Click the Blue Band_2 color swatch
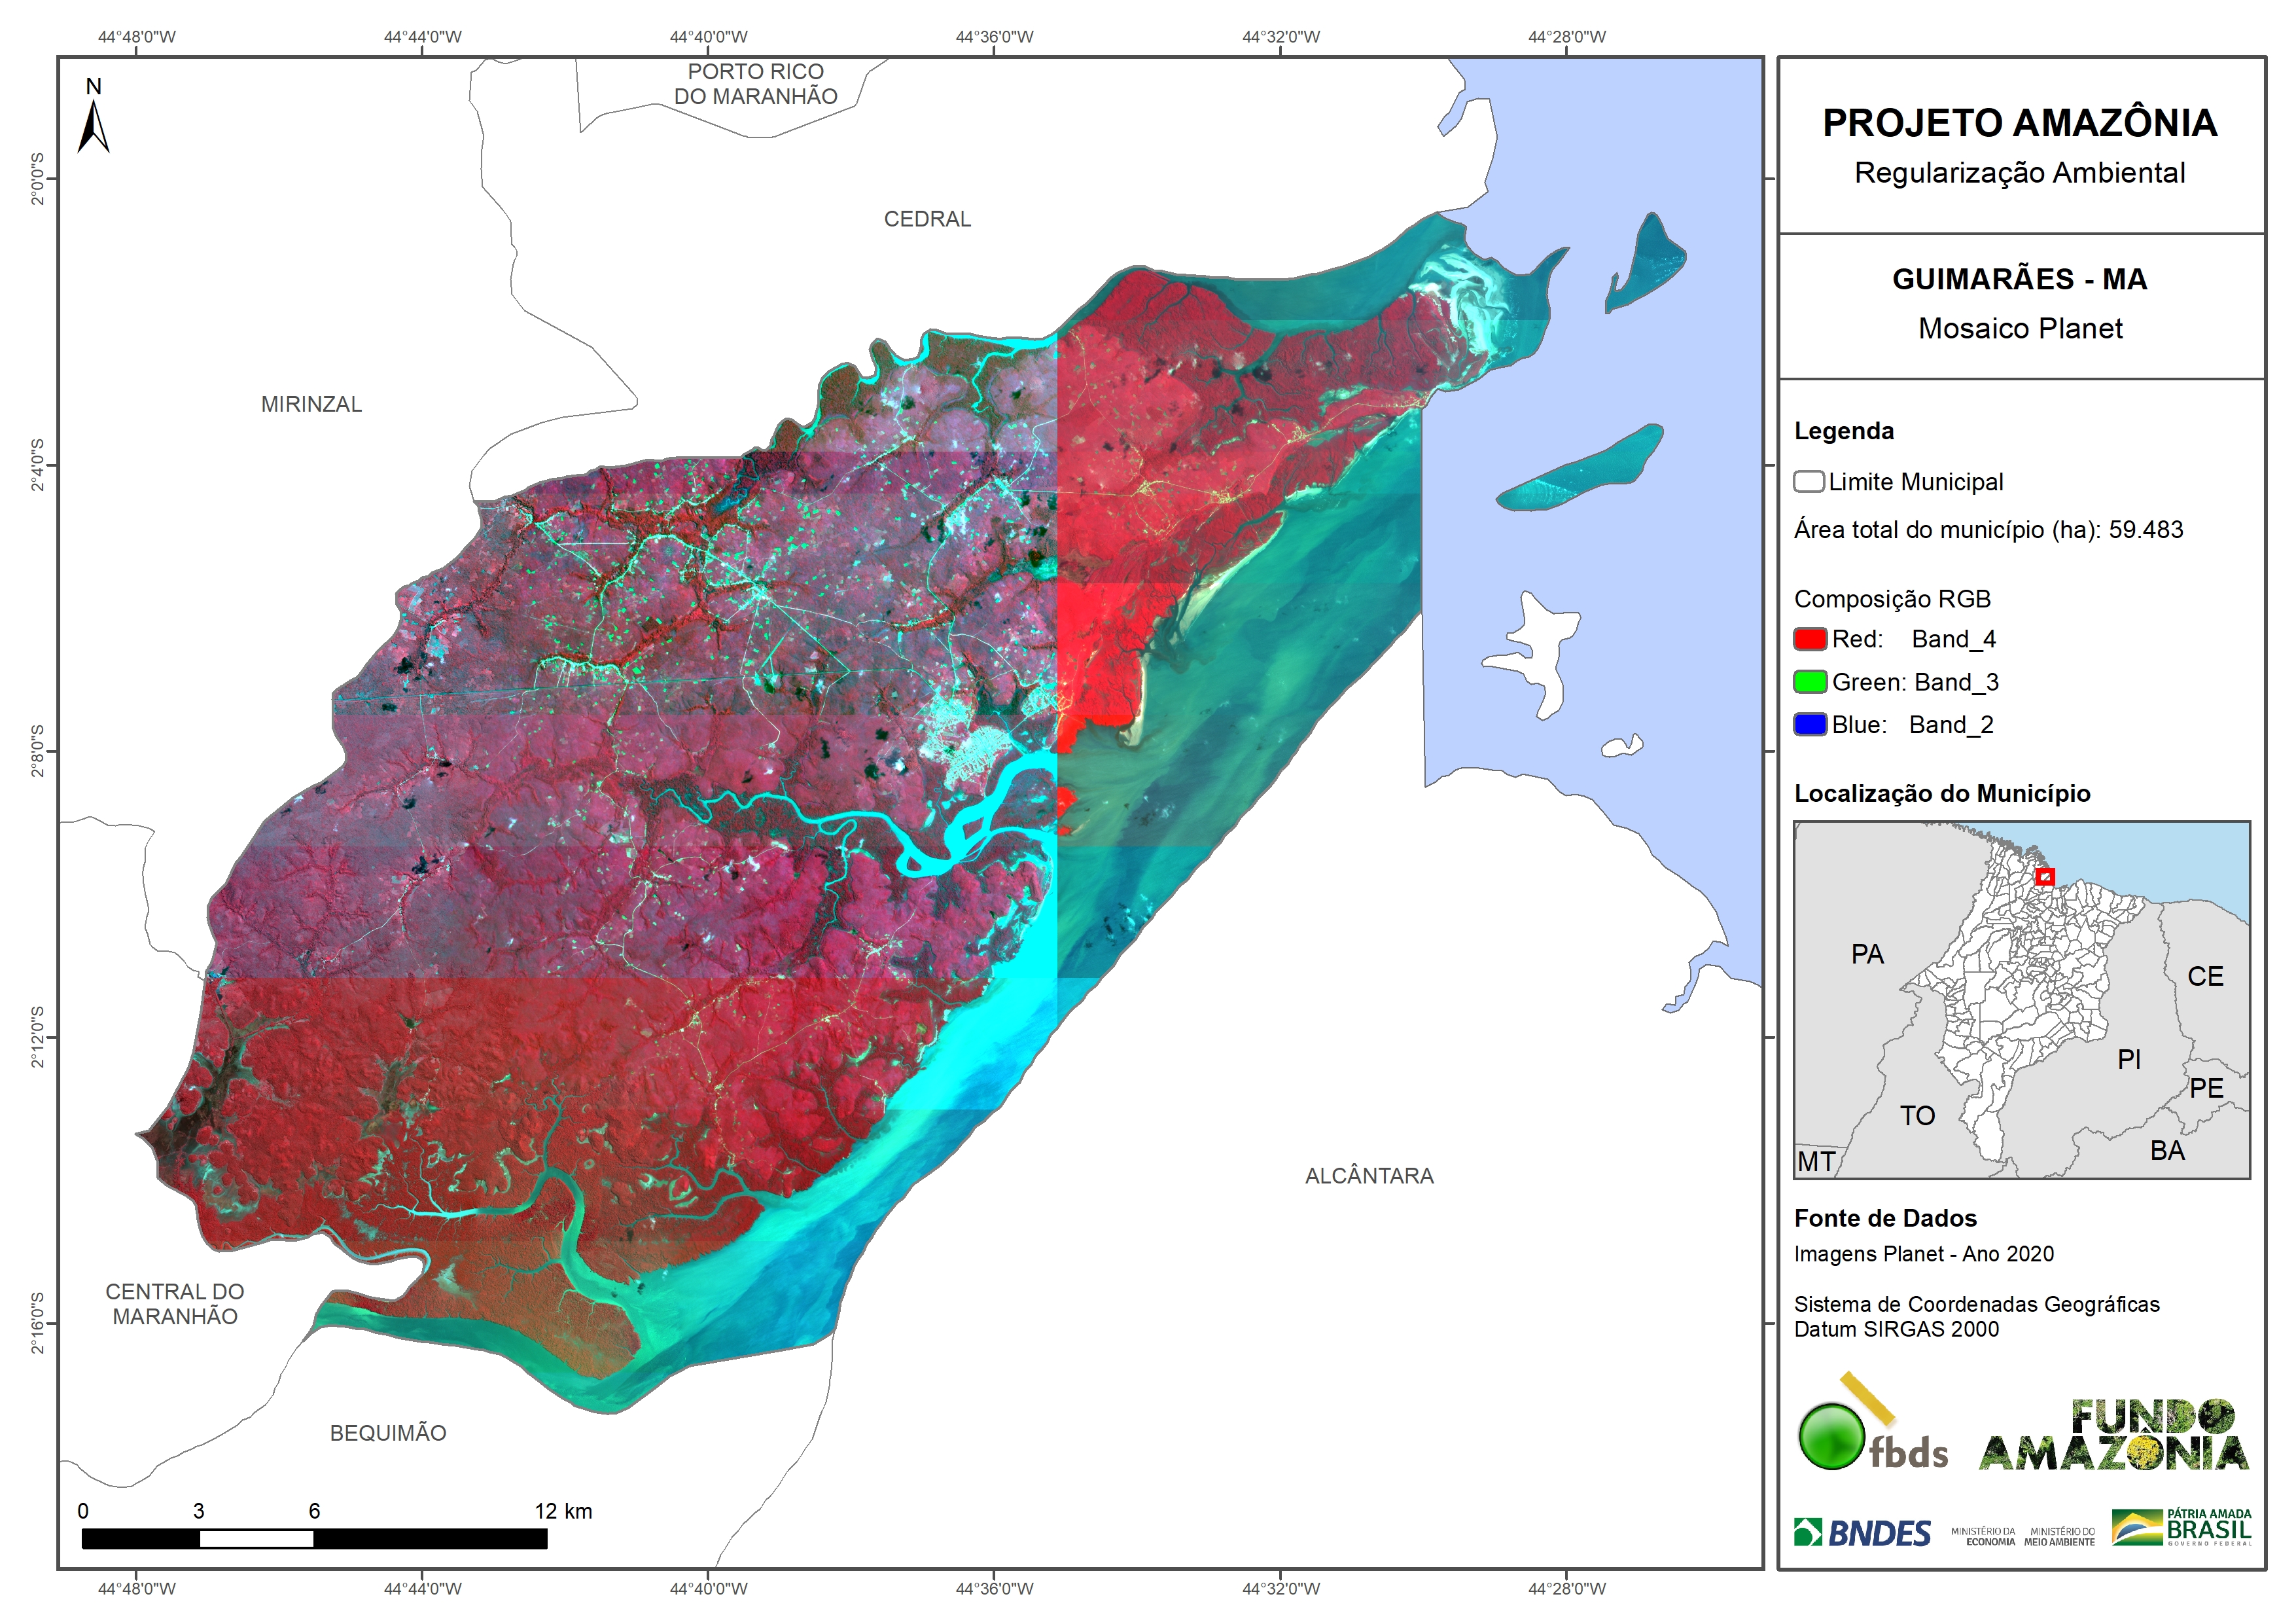Viewport: 2296px width, 1624px height. 1810,725
